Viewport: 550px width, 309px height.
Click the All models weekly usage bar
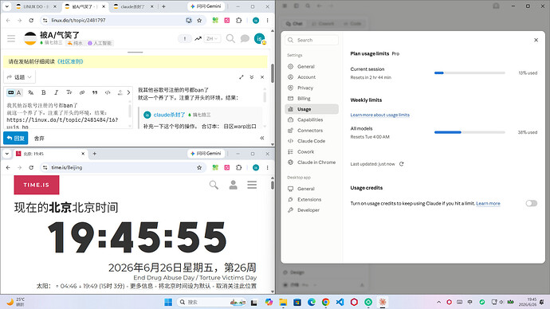tap(469, 132)
